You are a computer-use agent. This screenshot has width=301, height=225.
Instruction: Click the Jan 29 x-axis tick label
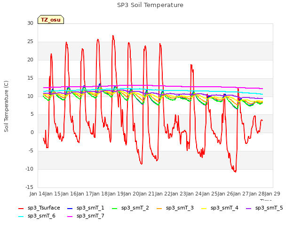(272, 194)
